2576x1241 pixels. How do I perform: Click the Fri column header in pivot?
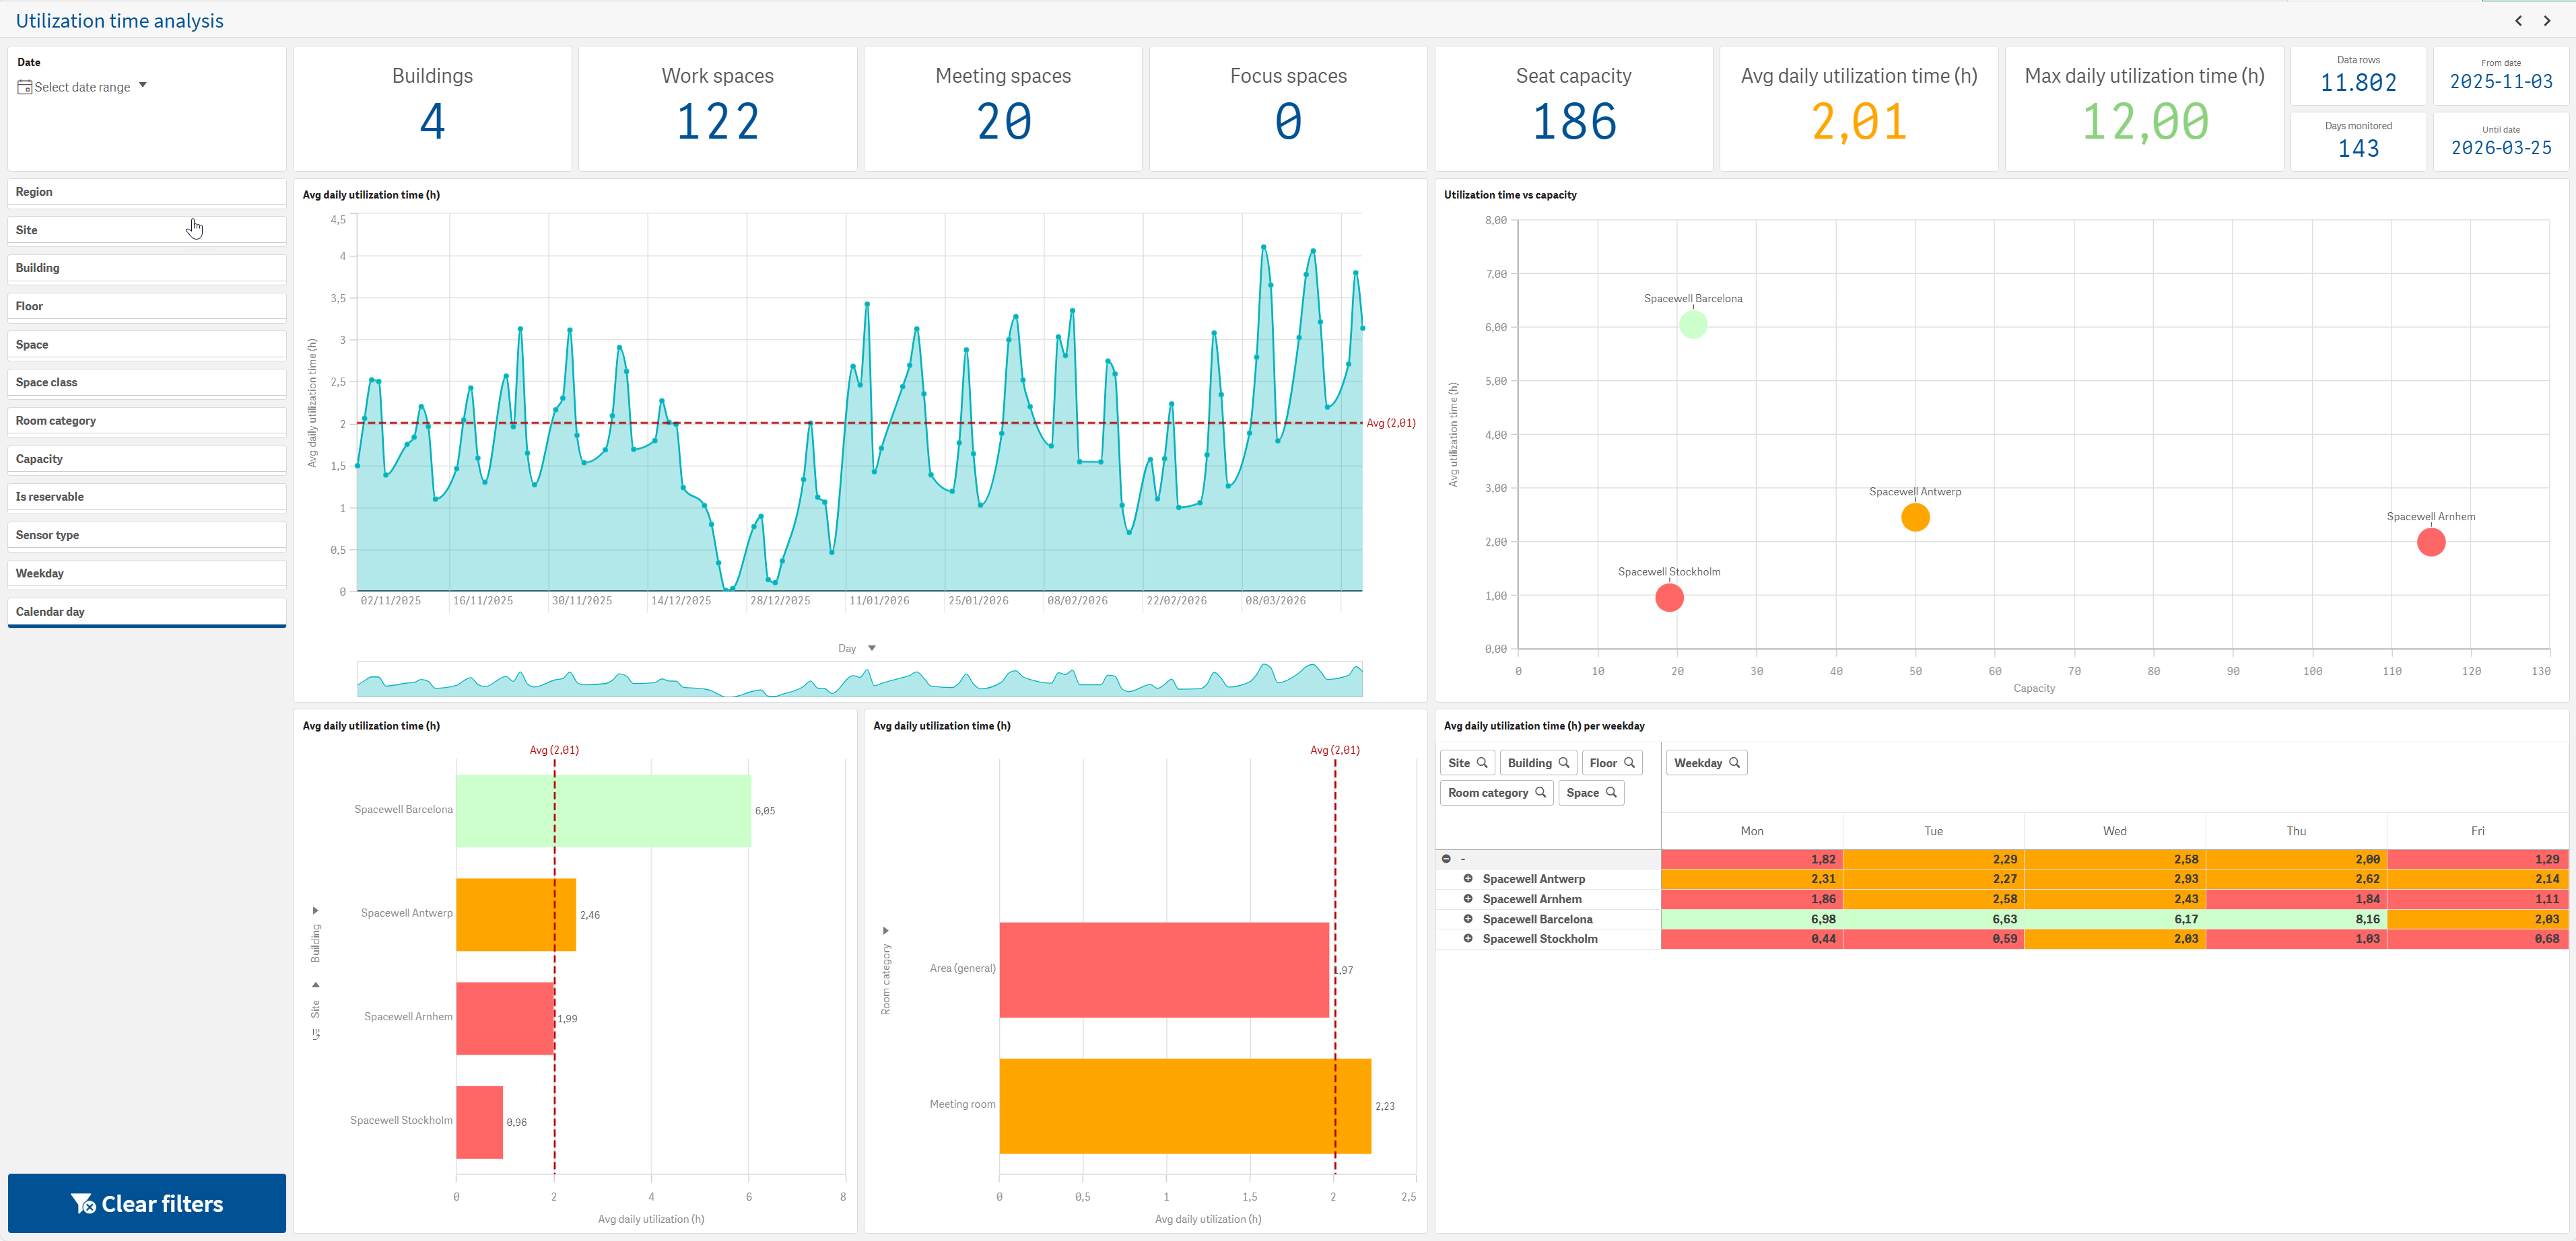tap(2477, 830)
